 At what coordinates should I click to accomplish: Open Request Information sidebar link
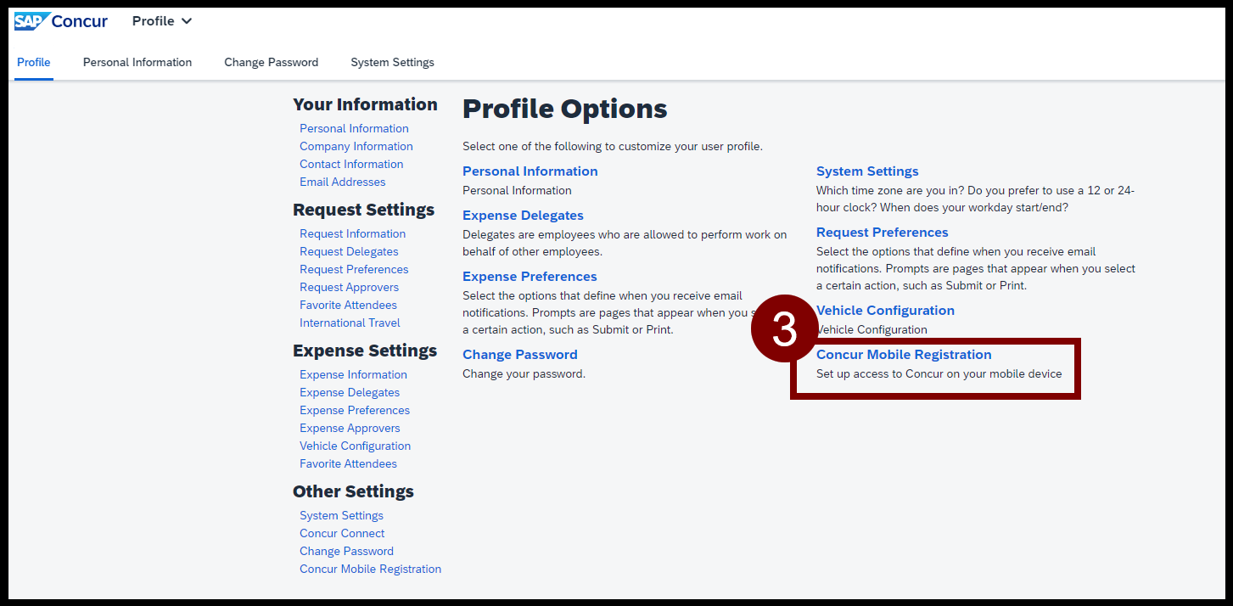coord(352,233)
